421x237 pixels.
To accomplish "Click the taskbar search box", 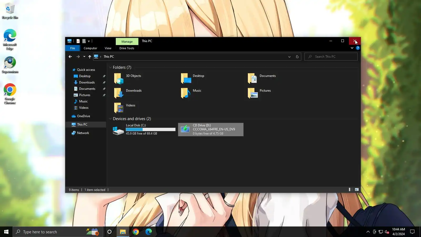I will tap(58, 232).
